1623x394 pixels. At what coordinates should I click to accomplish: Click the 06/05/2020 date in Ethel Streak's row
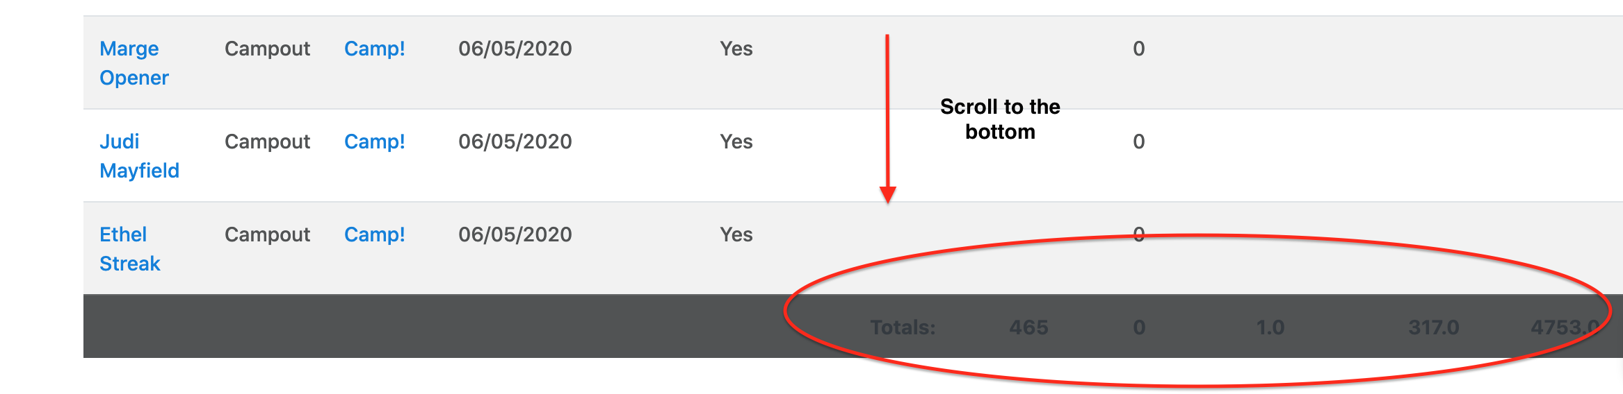pyautogui.click(x=515, y=234)
